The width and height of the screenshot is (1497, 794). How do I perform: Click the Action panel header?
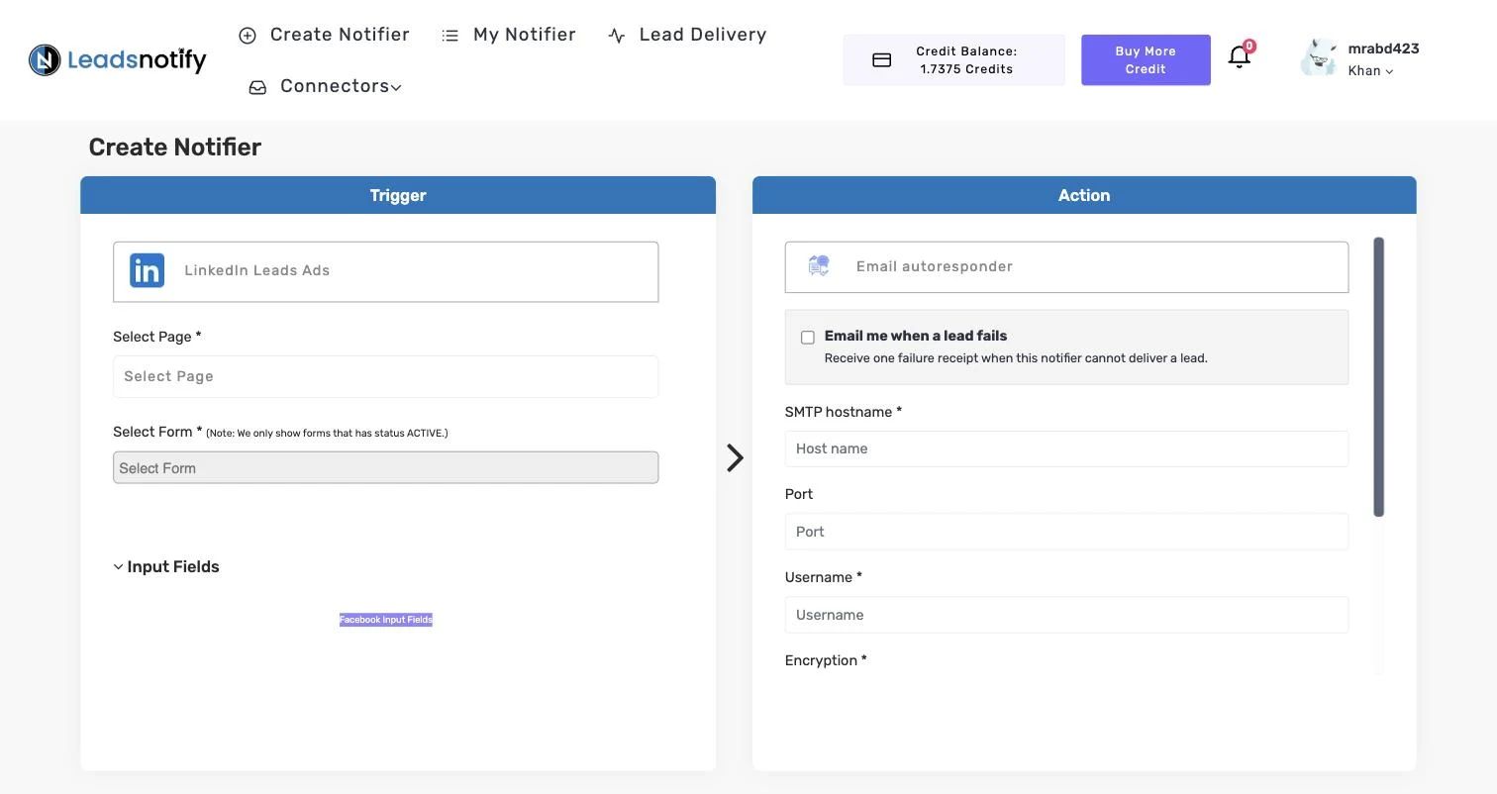[x=1084, y=195]
